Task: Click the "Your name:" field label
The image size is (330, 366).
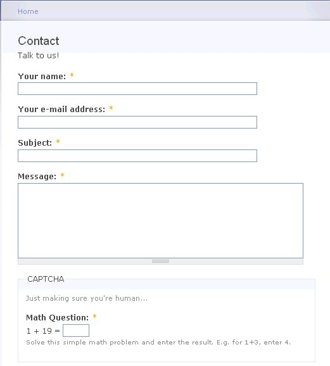Action: click(42, 77)
